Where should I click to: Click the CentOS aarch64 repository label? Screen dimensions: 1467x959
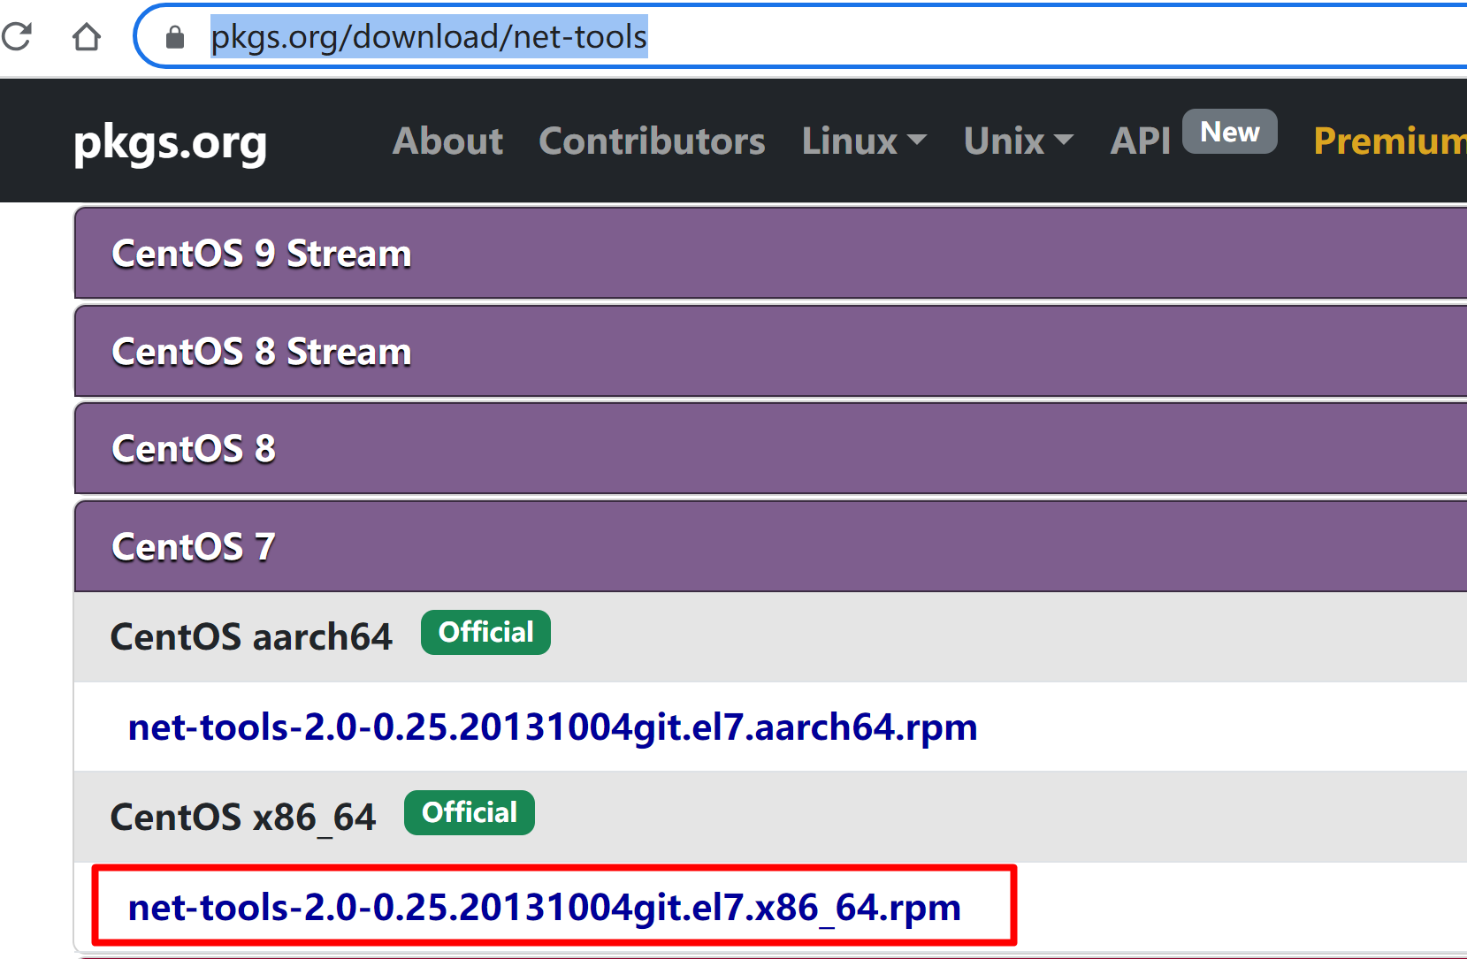tap(251, 636)
